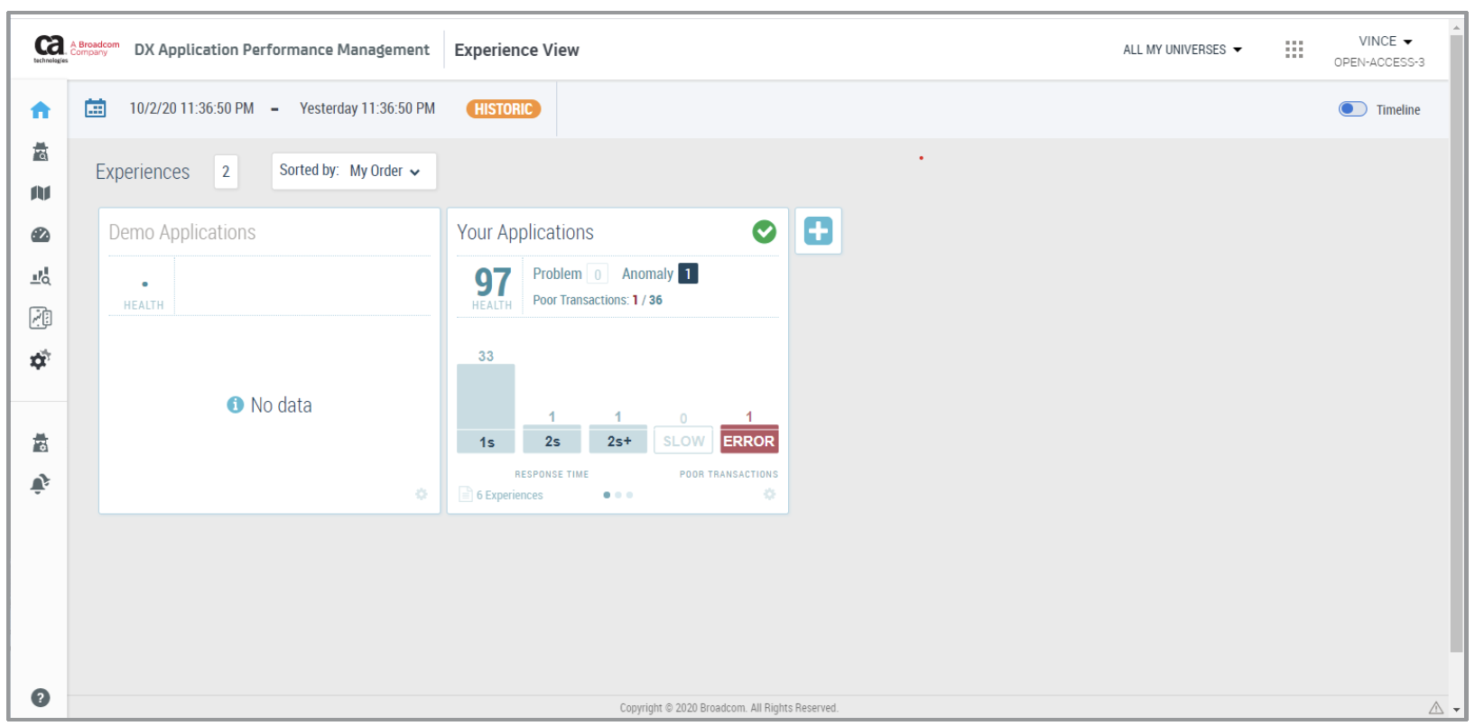This screenshot has width=1475, height=726.
Task: Click the lower agent search icon in sidebar
Action: click(x=40, y=442)
